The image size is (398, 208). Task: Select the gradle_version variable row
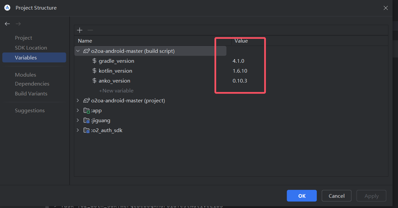tap(116, 61)
